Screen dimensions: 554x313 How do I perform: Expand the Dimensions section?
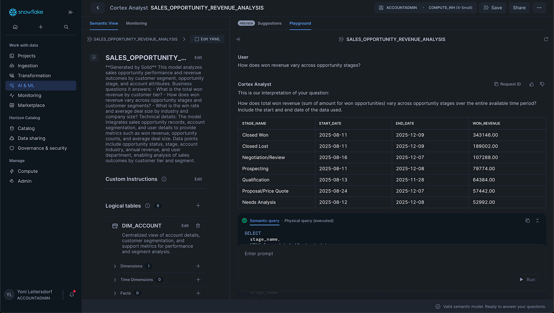point(115,266)
